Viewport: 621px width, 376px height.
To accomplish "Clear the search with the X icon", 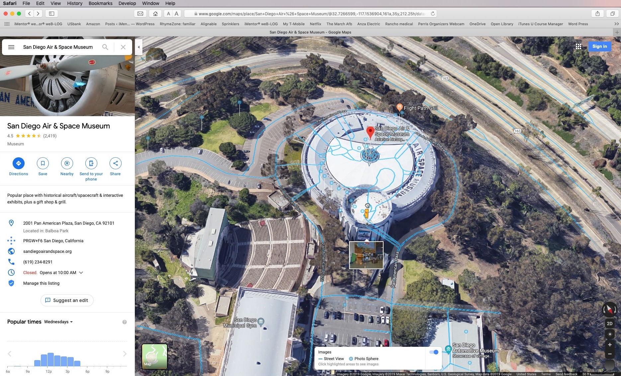I will [123, 47].
